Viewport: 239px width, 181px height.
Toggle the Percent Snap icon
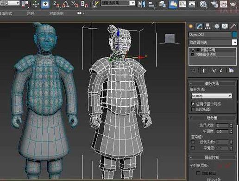click(75, 4)
